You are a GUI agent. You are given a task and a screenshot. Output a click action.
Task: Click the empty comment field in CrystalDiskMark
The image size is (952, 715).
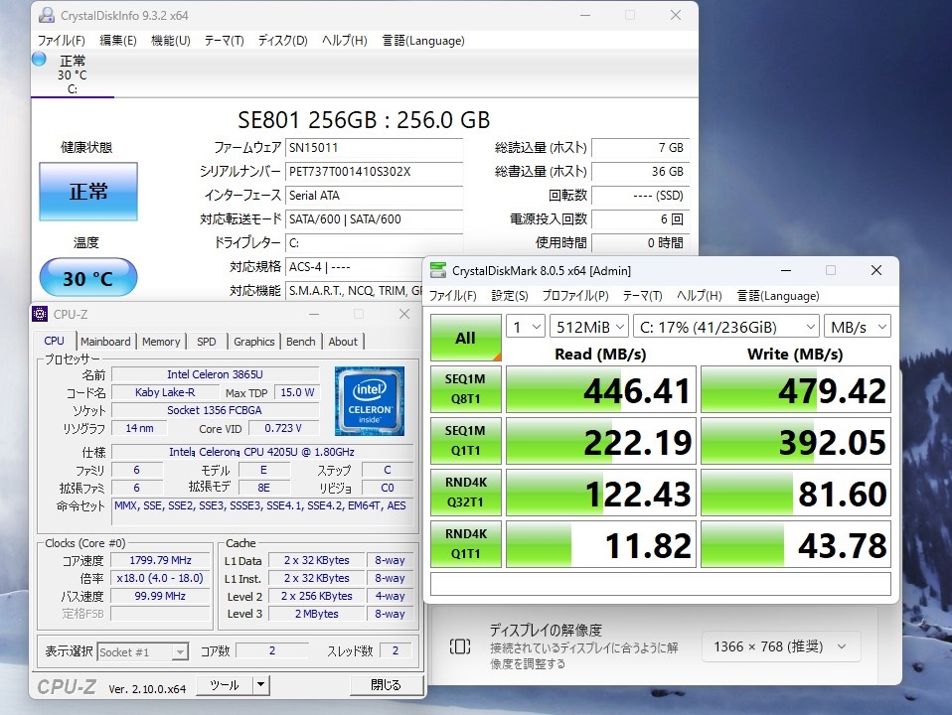(661, 584)
